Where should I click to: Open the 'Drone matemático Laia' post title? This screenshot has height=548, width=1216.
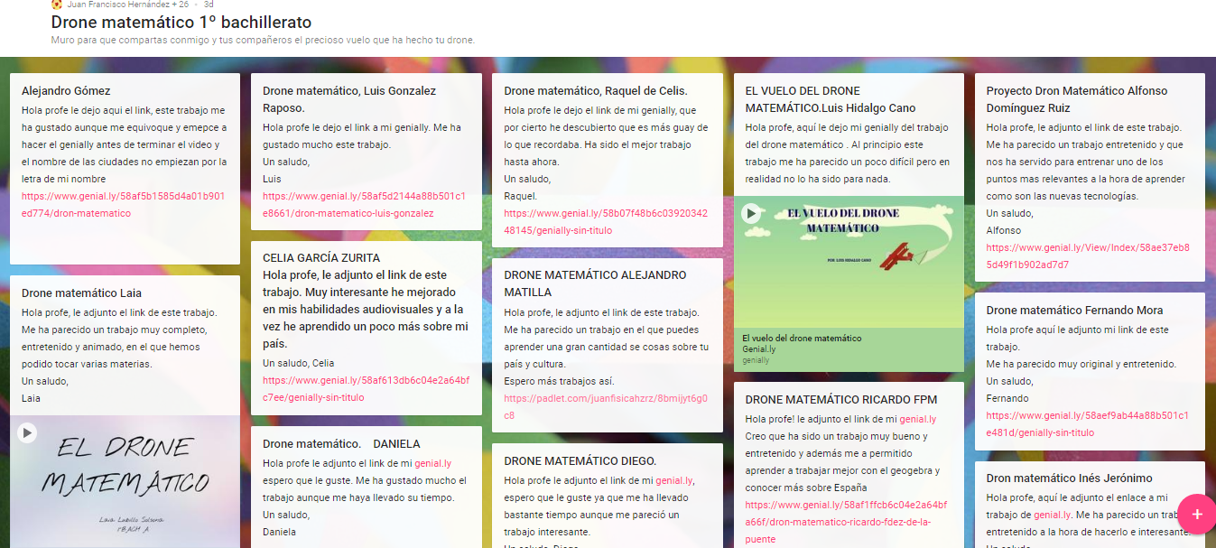pyautogui.click(x=81, y=293)
